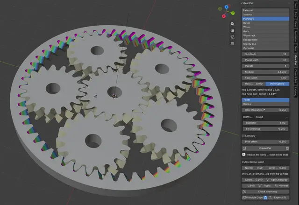Click the Check overhang magnifier icon
This screenshot has width=299, height=205.
point(244,191)
